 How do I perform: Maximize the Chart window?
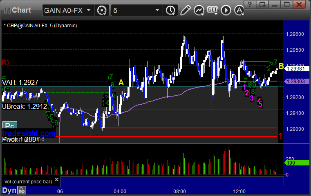point(286,4)
